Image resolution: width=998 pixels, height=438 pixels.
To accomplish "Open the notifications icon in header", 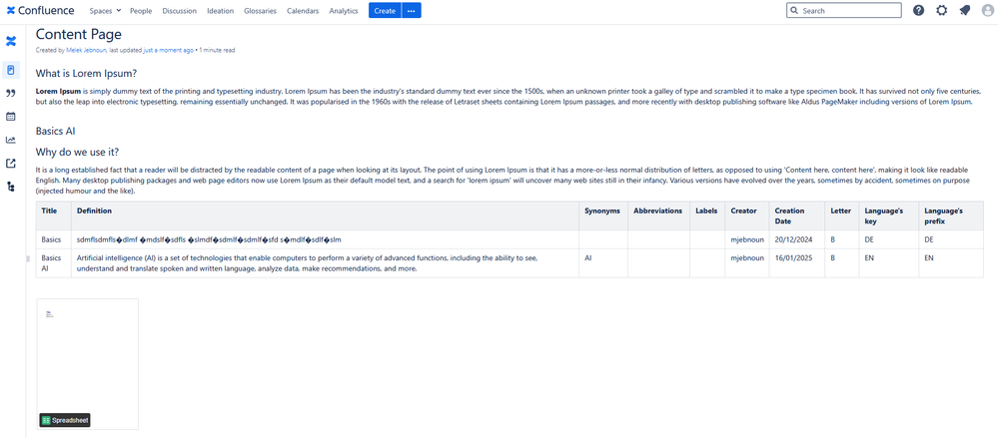I will (x=965, y=10).
